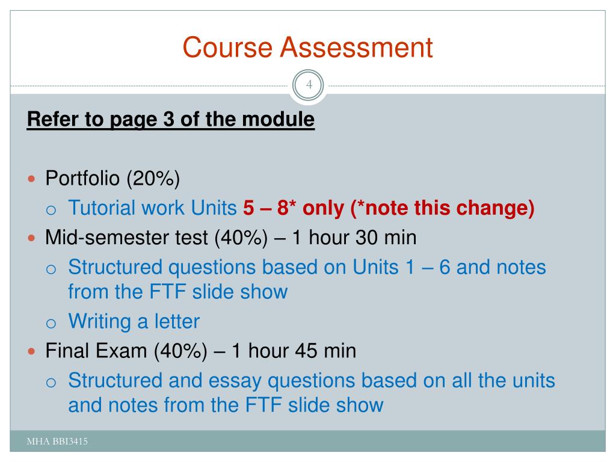Select the orange bullet beside Mid-semester test
The image size is (616, 462).
tap(31, 238)
